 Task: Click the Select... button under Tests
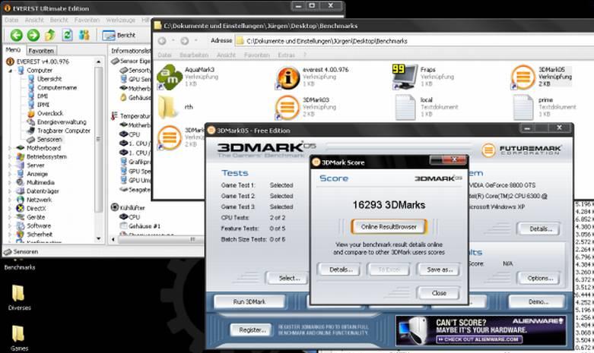tap(289, 278)
